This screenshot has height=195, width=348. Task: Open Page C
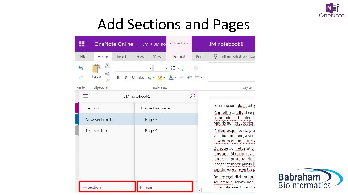pyautogui.click(x=166, y=131)
